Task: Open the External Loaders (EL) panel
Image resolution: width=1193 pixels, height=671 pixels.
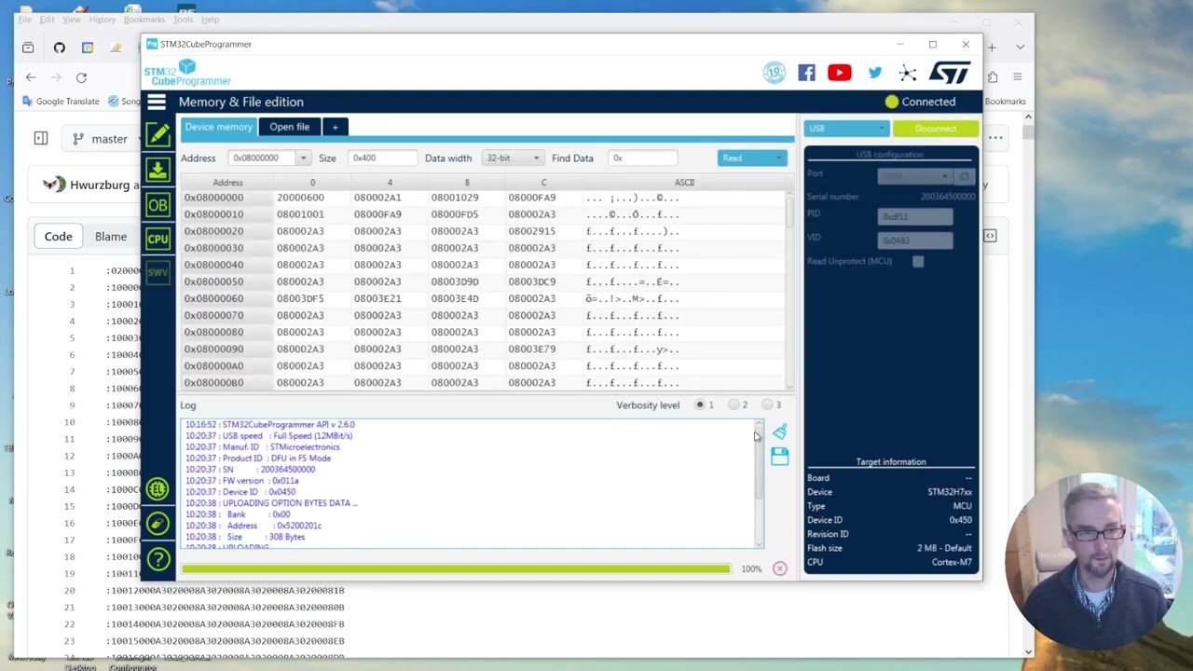Action: coord(158,489)
